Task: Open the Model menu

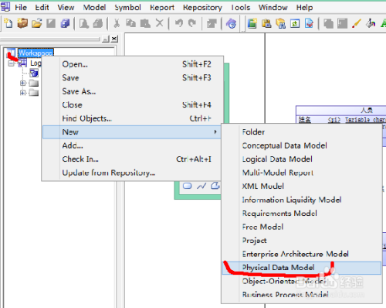Action: [94, 8]
